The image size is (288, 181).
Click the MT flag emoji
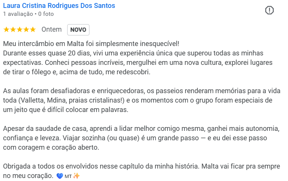pyautogui.click(x=68, y=176)
